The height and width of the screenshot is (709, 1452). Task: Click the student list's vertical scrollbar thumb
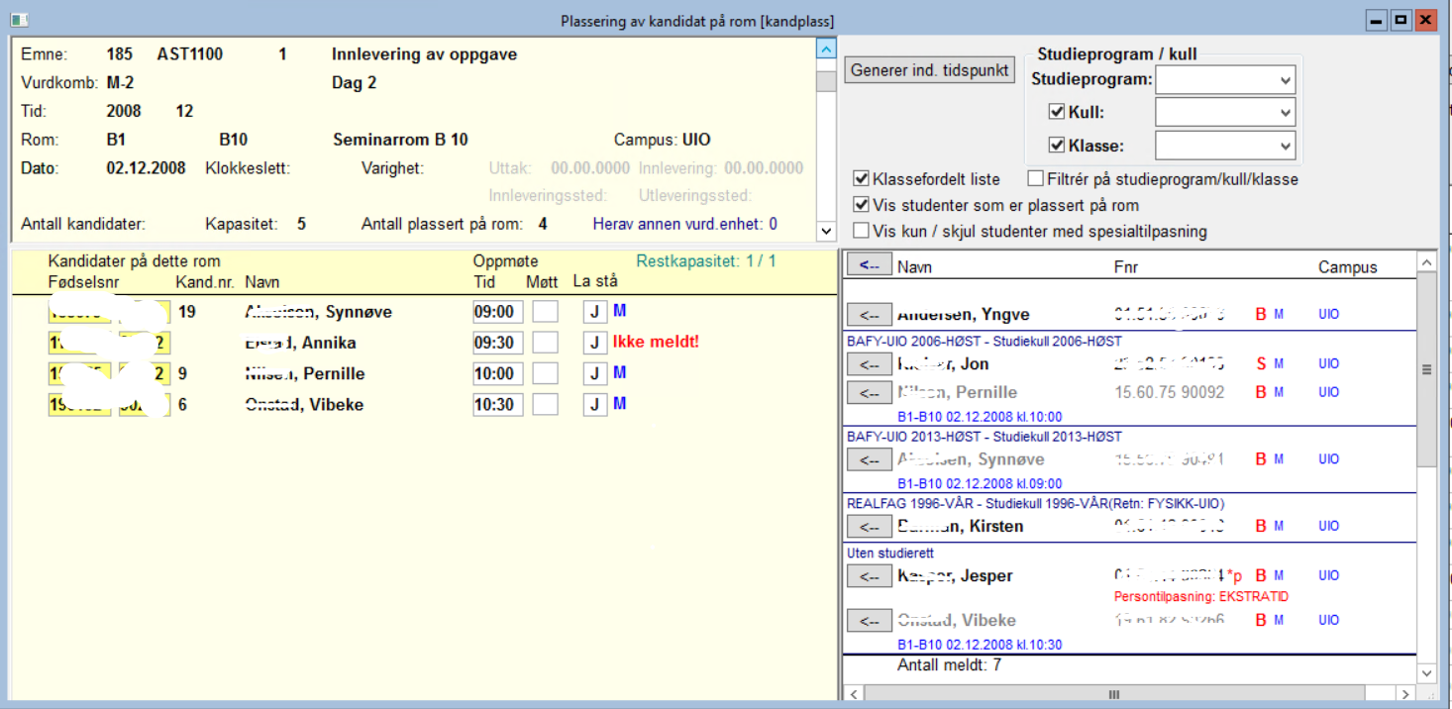1426,368
